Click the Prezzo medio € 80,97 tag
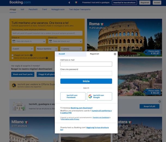The image size is (166, 142). [x=153, y=53]
